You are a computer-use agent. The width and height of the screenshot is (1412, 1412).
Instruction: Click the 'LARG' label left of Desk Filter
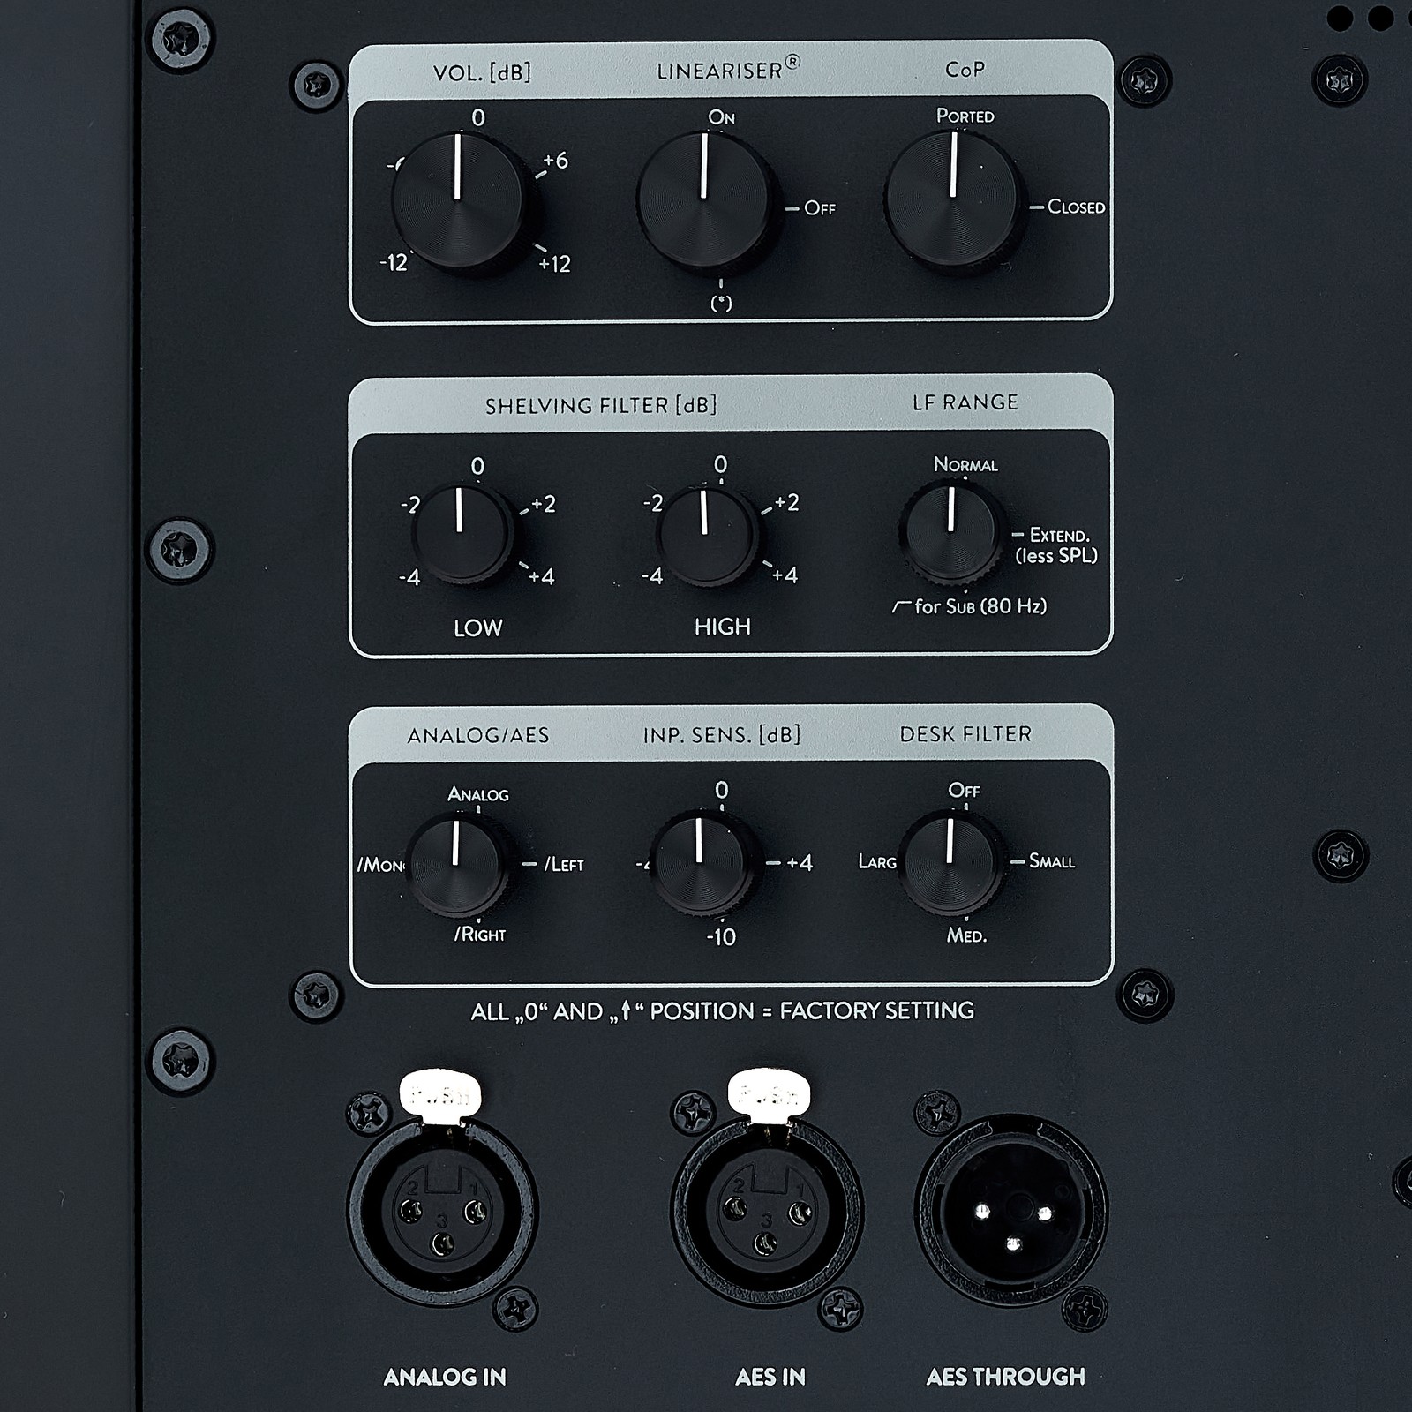point(877,861)
